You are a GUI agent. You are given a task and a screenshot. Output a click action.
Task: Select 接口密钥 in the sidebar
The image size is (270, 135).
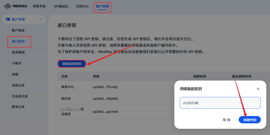(x=18, y=41)
